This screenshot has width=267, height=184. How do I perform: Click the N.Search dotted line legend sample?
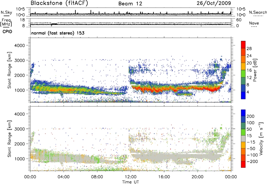point(258,16)
